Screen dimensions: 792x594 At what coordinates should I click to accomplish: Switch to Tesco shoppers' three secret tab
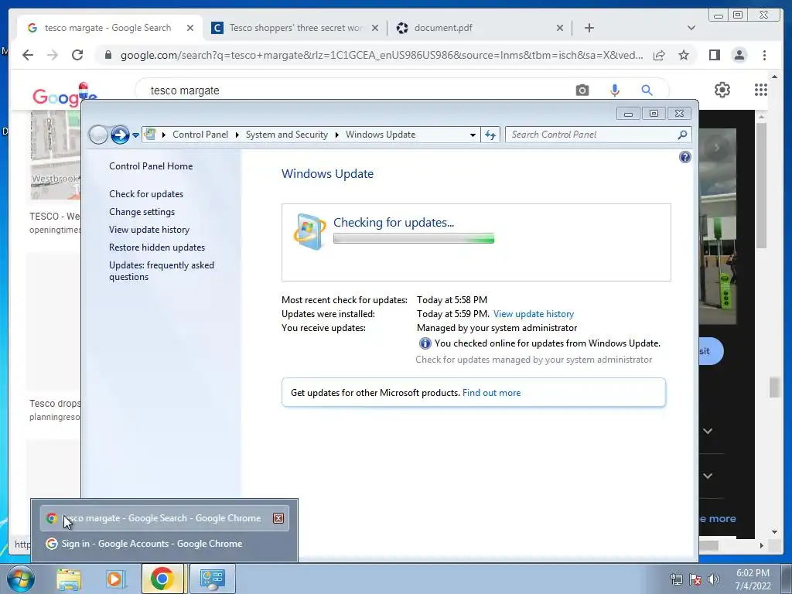tap(295, 28)
